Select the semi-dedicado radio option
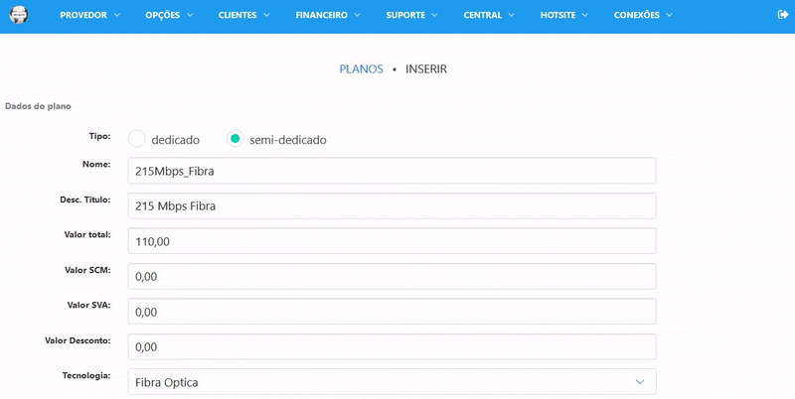 point(236,139)
